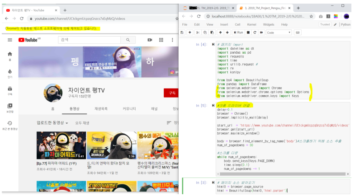Toggle run marker on cell In [5]
The width and height of the screenshot is (355, 196).
[x=213, y=105]
